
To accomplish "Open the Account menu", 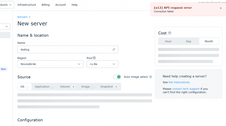I will pos(61,5).
